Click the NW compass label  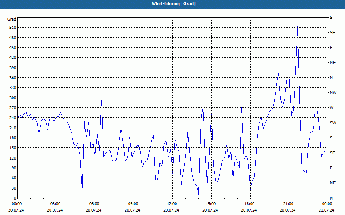(333, 93)
